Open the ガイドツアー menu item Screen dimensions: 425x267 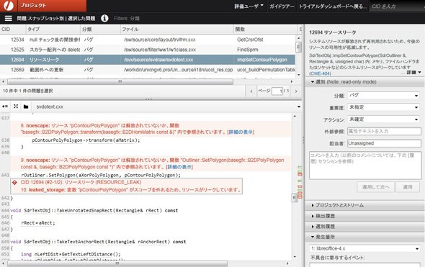(x=282, y=6)
